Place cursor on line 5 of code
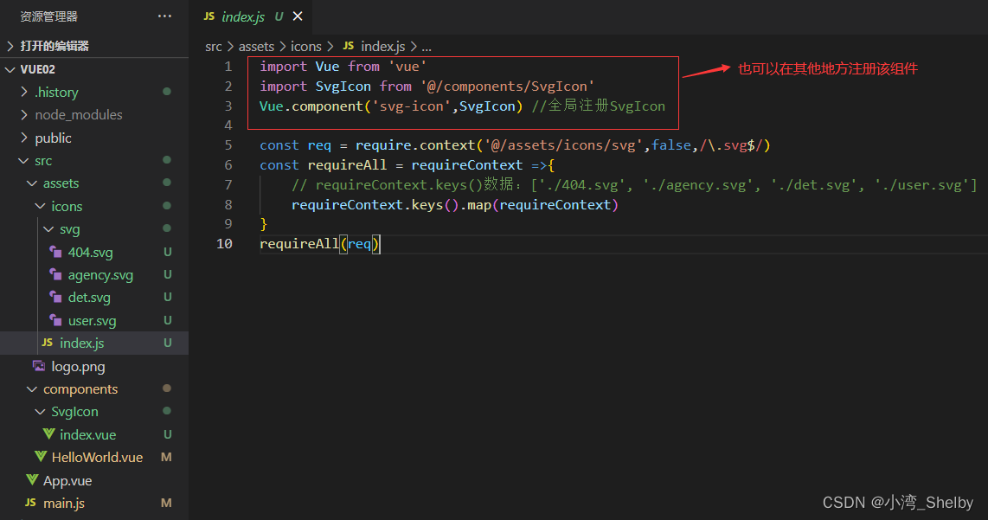 click(519, 145)
